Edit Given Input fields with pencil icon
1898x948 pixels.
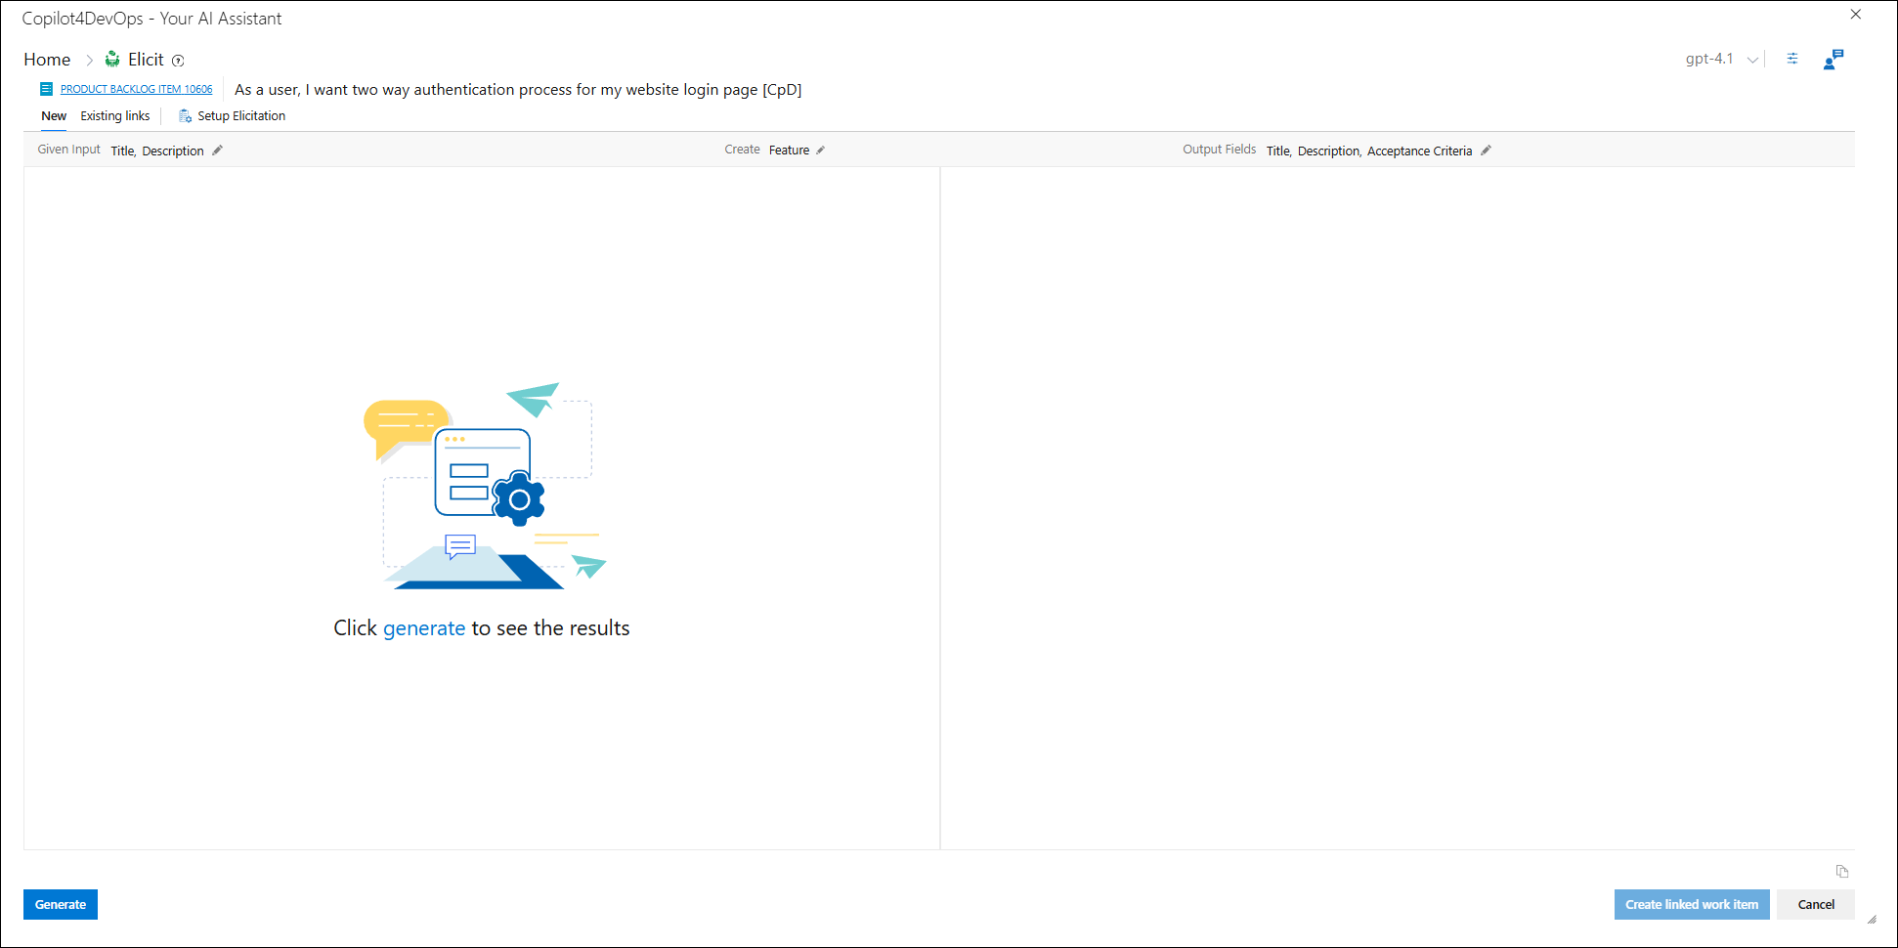point(218,151)
